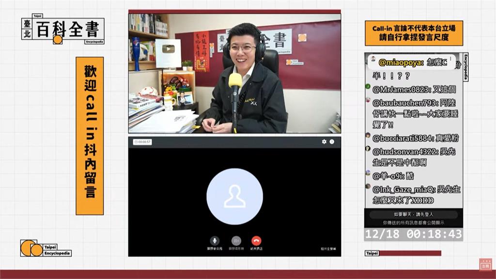Click @bucciarati5884 avatar in chat
The width and height of the screenshot is (496, 279).
368,137
